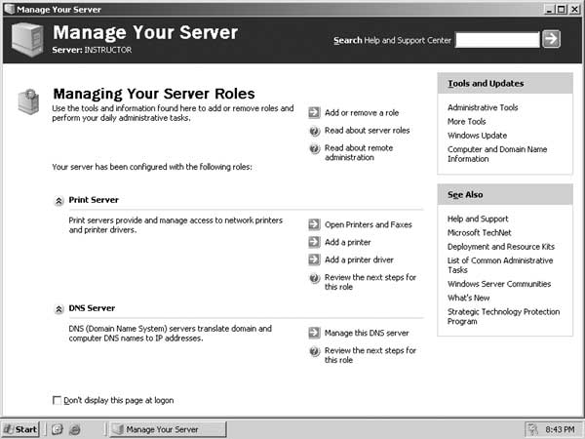585x439 pixels.
Task: Open Windows Server Communities link
Action: click(499, 284)
